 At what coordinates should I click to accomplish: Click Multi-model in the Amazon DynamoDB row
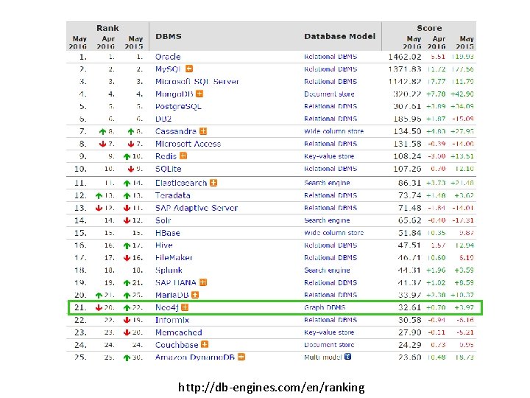[323, 357]
